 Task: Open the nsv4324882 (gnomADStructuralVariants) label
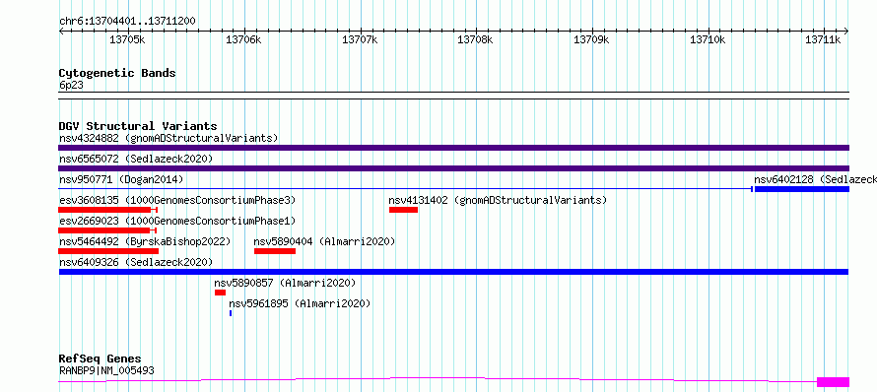coord(169,138)
